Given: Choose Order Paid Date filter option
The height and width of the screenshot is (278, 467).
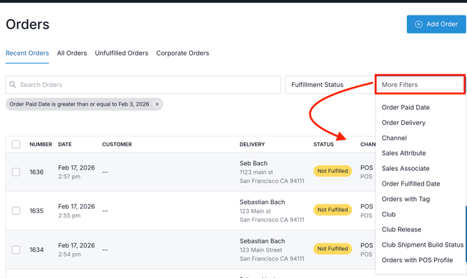Looking at the screenshot, I should [406, 108].
